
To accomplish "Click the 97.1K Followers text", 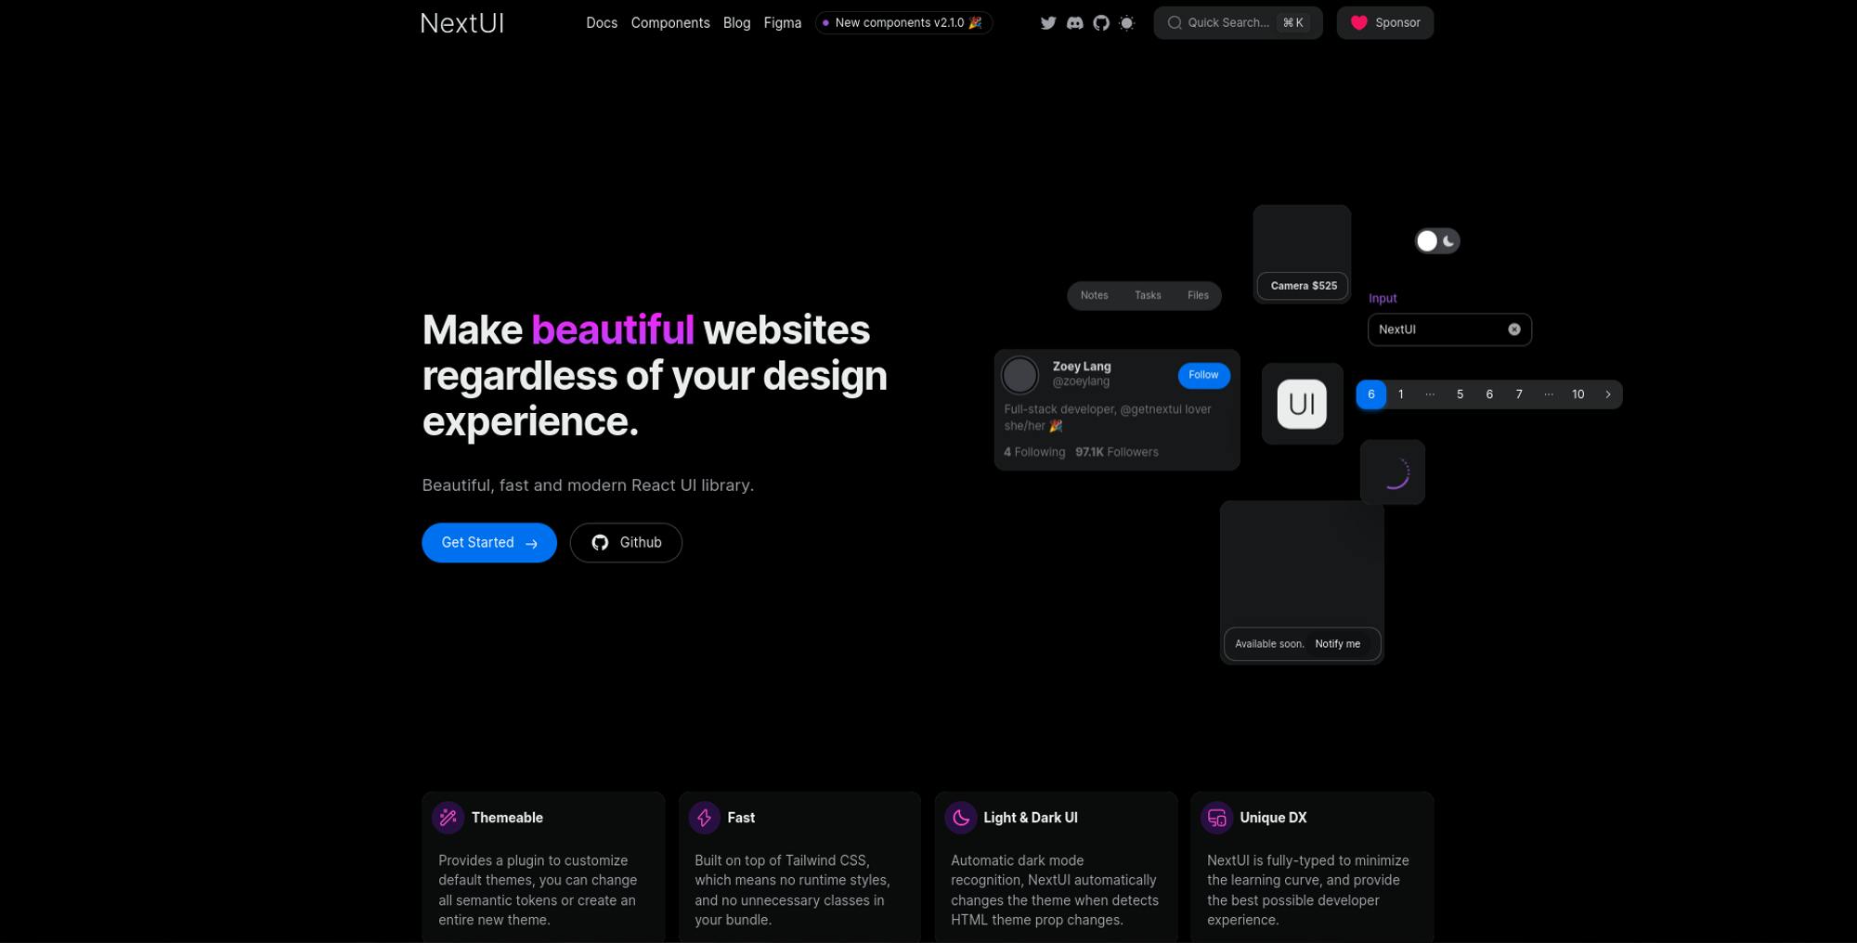I will click(1117, 452).
